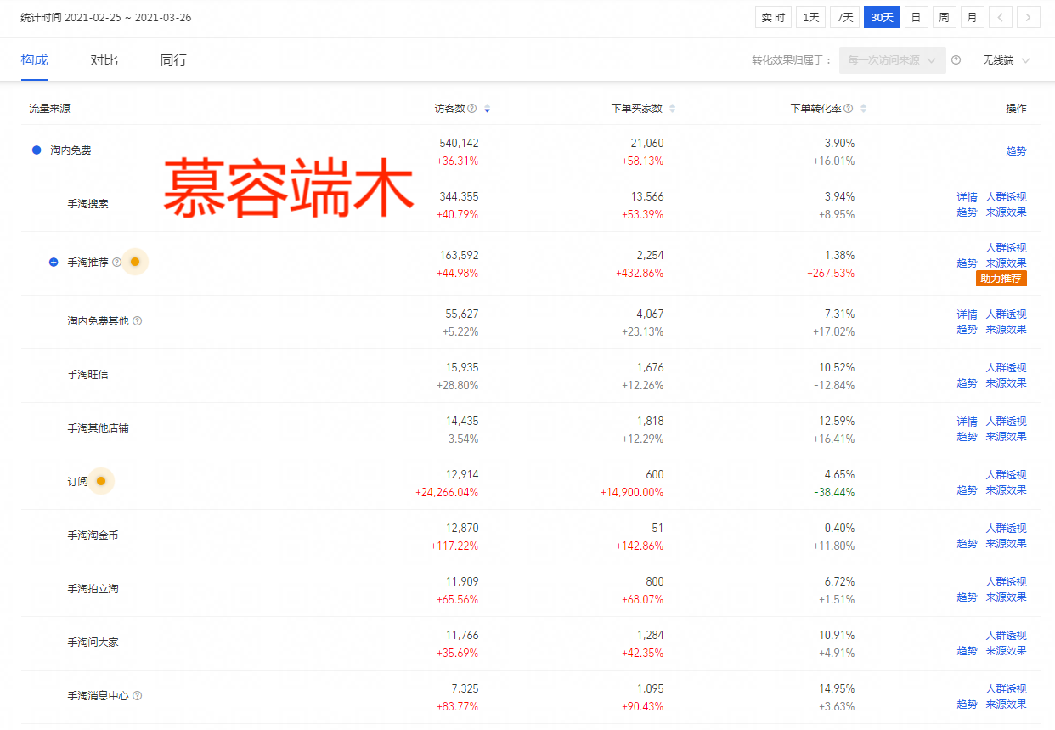Open 人群透视 for 手淘淘金币

[x=1006, y=529]
